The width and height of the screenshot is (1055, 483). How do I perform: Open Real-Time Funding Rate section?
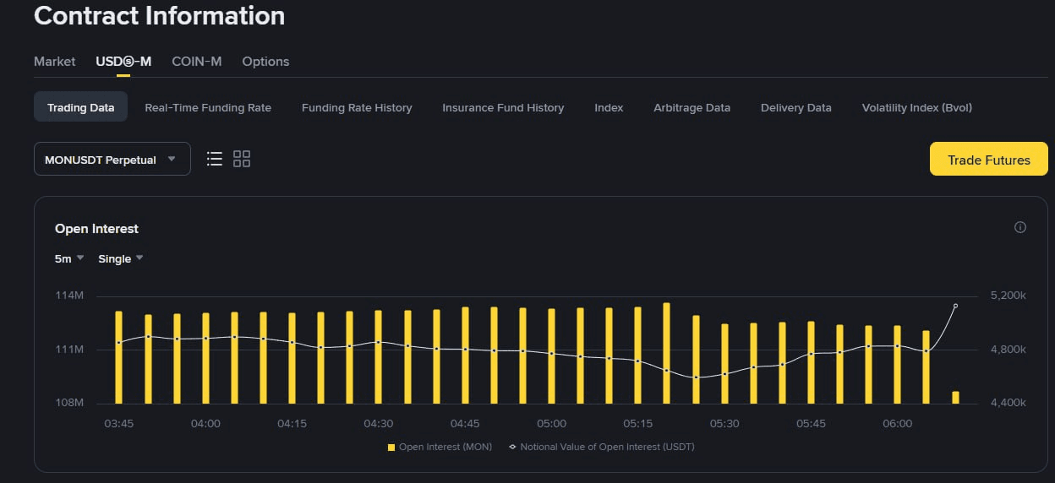(208, 107)
